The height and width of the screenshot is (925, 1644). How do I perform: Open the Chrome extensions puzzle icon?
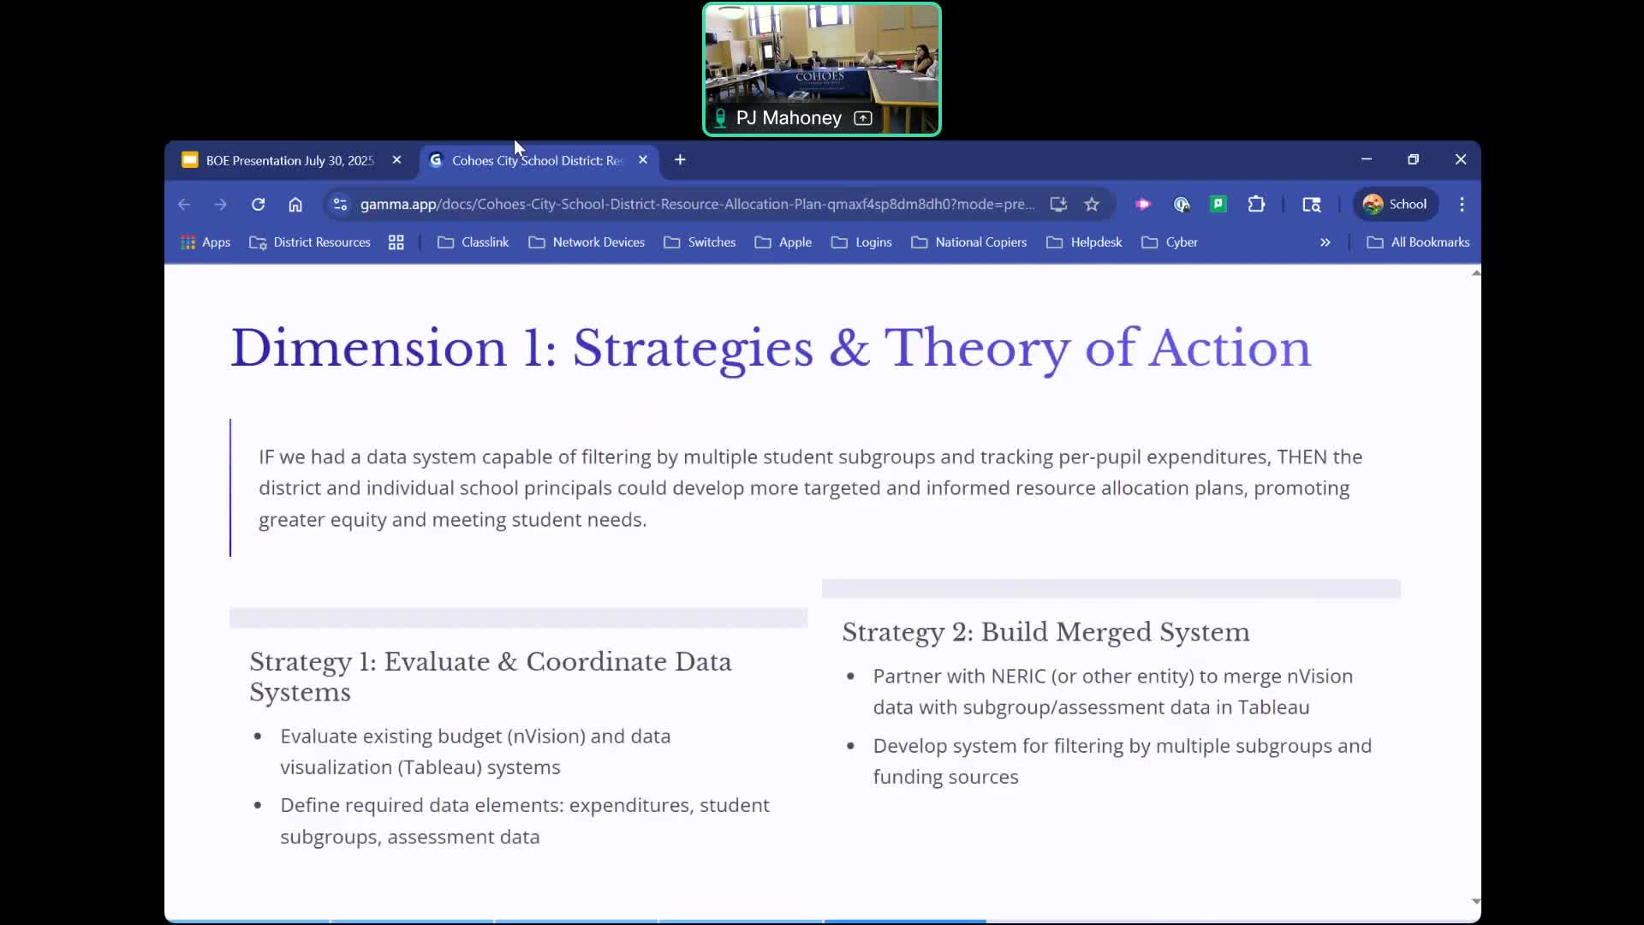coord(1256,204)
